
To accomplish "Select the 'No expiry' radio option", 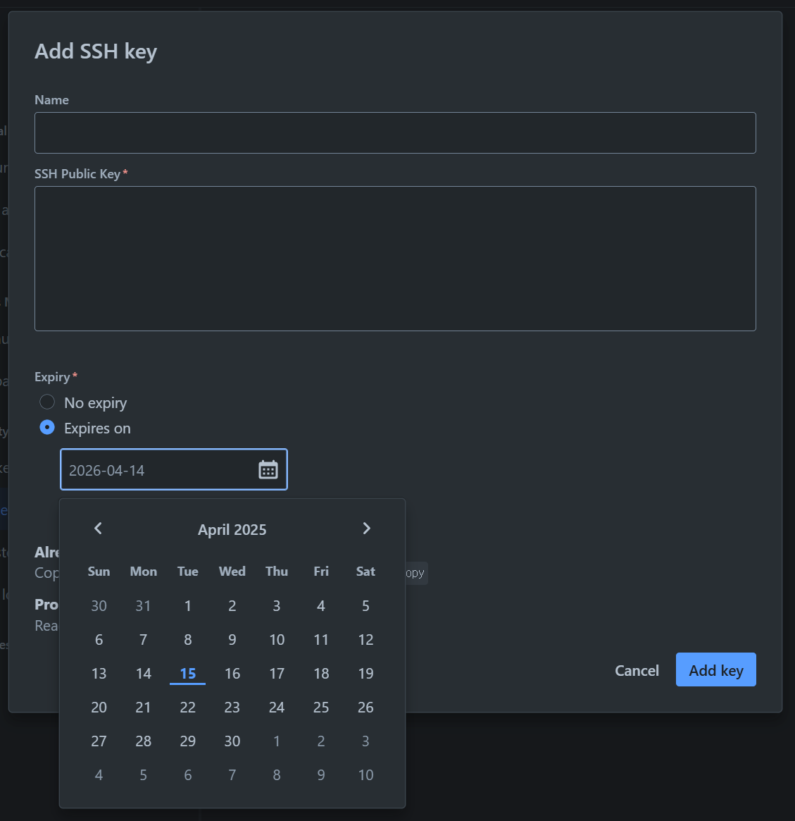I will [x=46, y=402].
